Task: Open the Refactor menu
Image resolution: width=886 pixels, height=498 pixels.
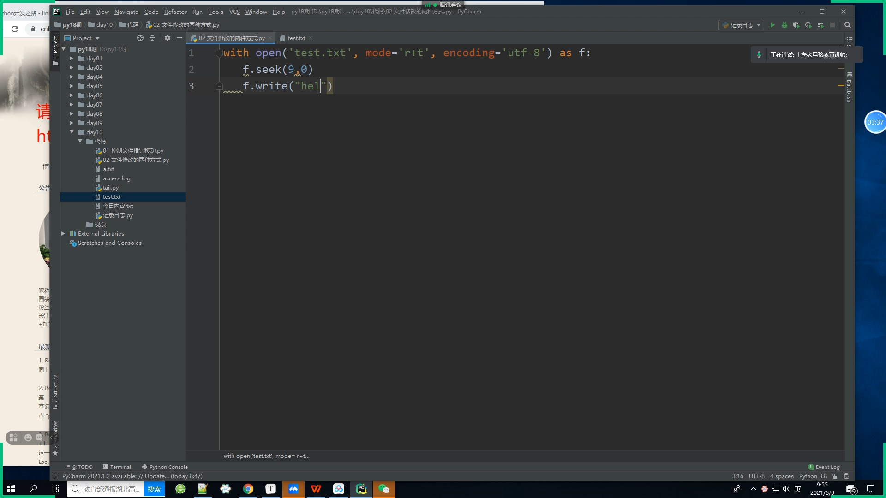Action: tap(175, 12)
